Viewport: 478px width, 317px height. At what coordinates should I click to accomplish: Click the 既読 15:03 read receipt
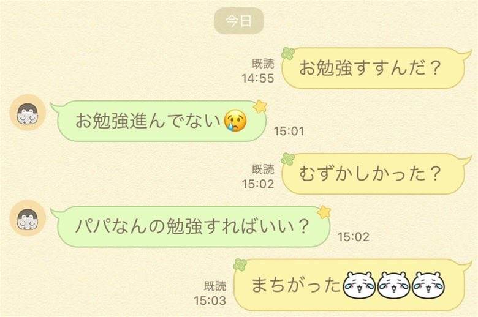[210, 293]
